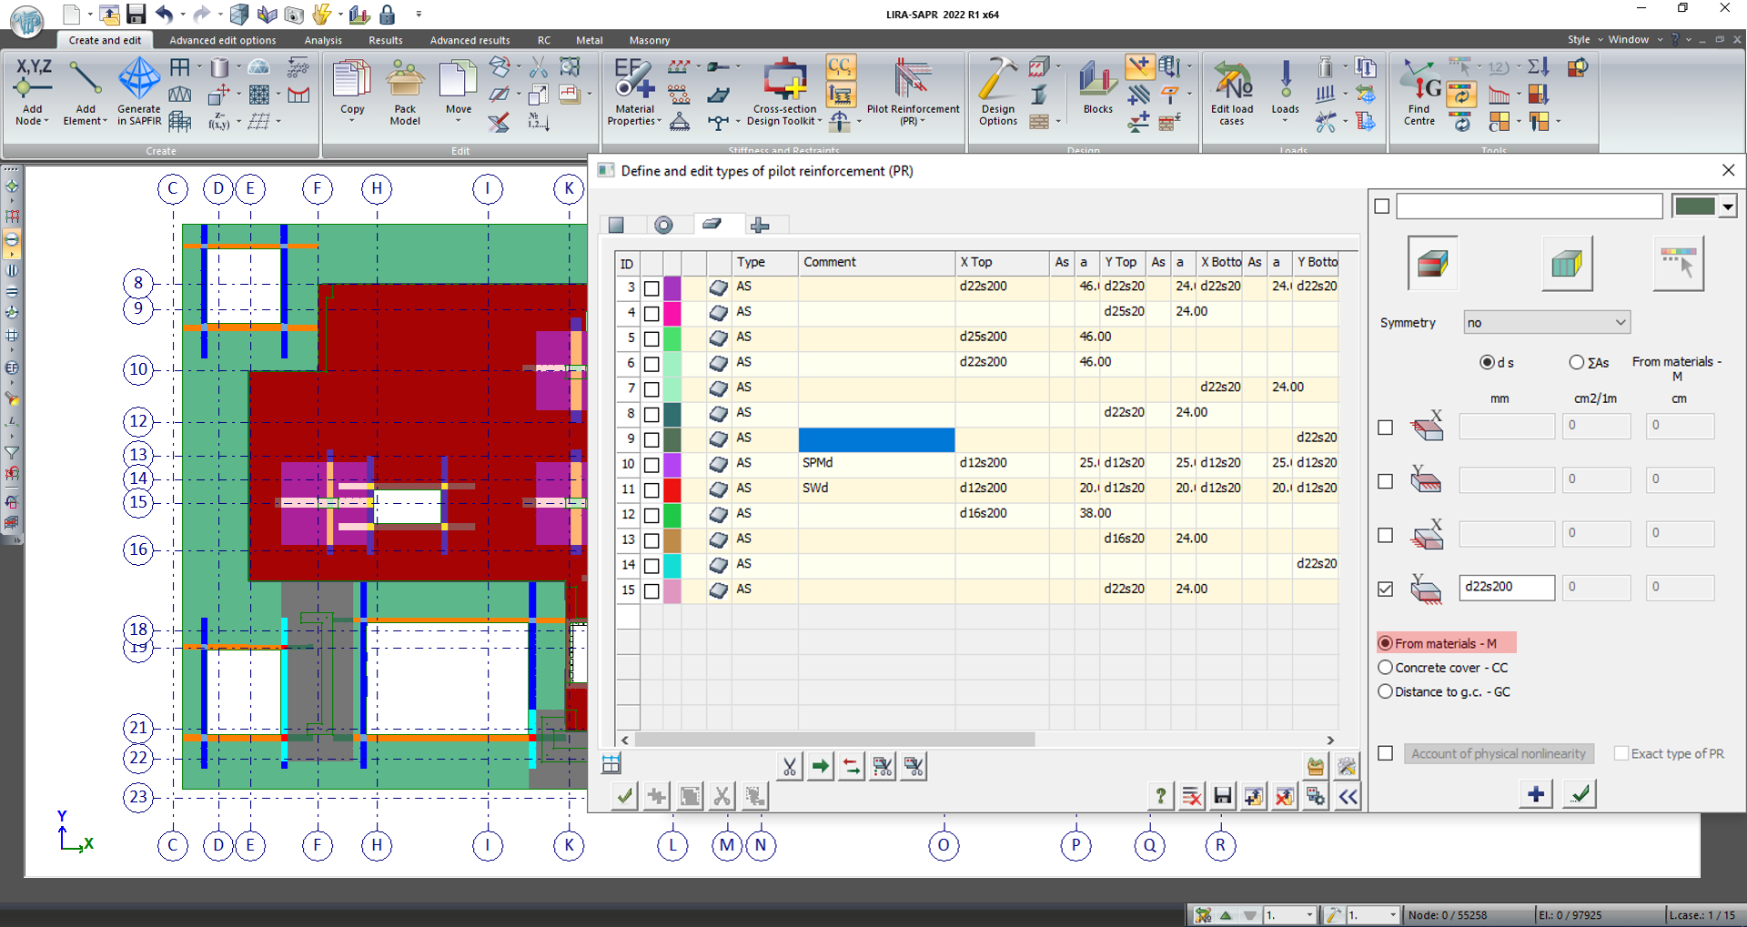Click the Blocks icon in ribbon
The image size is (1747, 927).
1097,80
